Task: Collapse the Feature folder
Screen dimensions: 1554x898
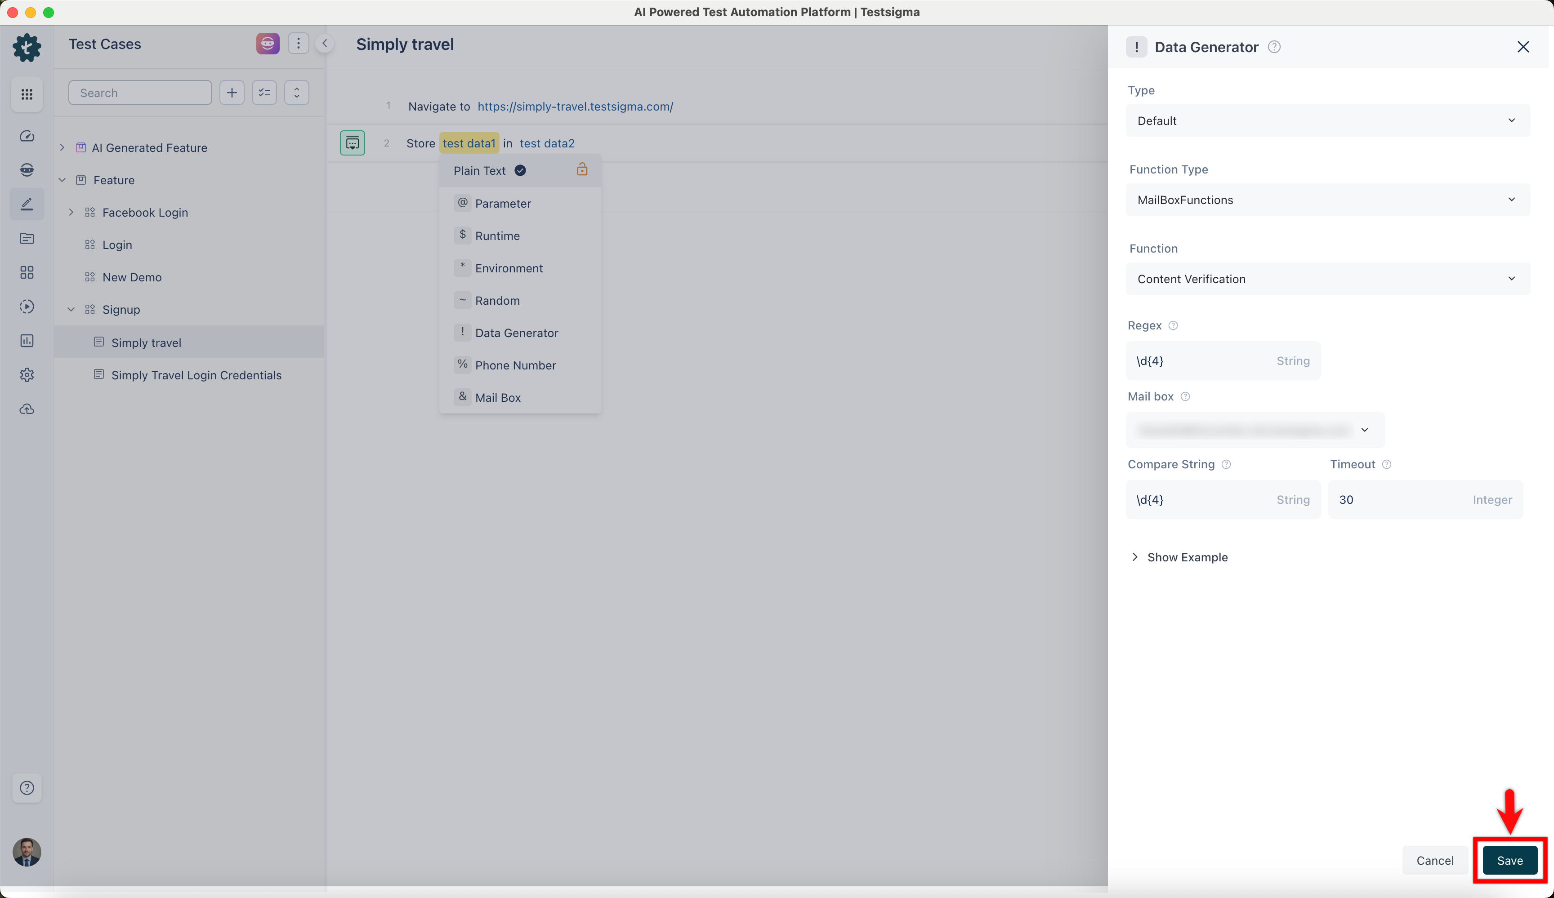Action: point(63,180)
